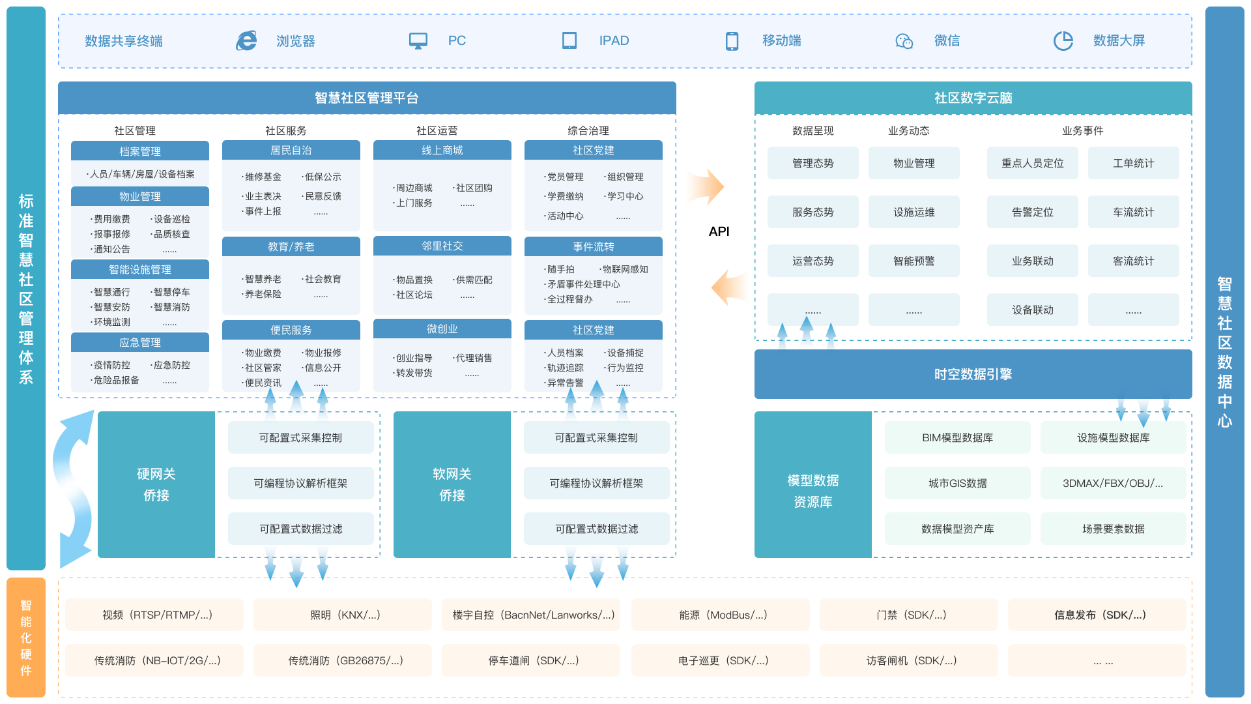Click the curved blue double-arrow beside 硬网关侨接

tap(73, 489)
